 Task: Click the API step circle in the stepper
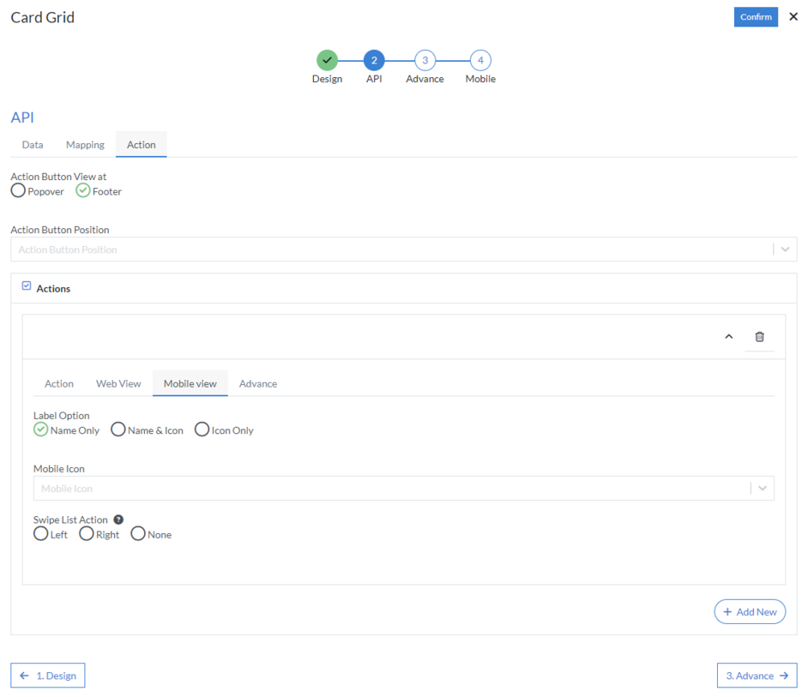point(374,61)
